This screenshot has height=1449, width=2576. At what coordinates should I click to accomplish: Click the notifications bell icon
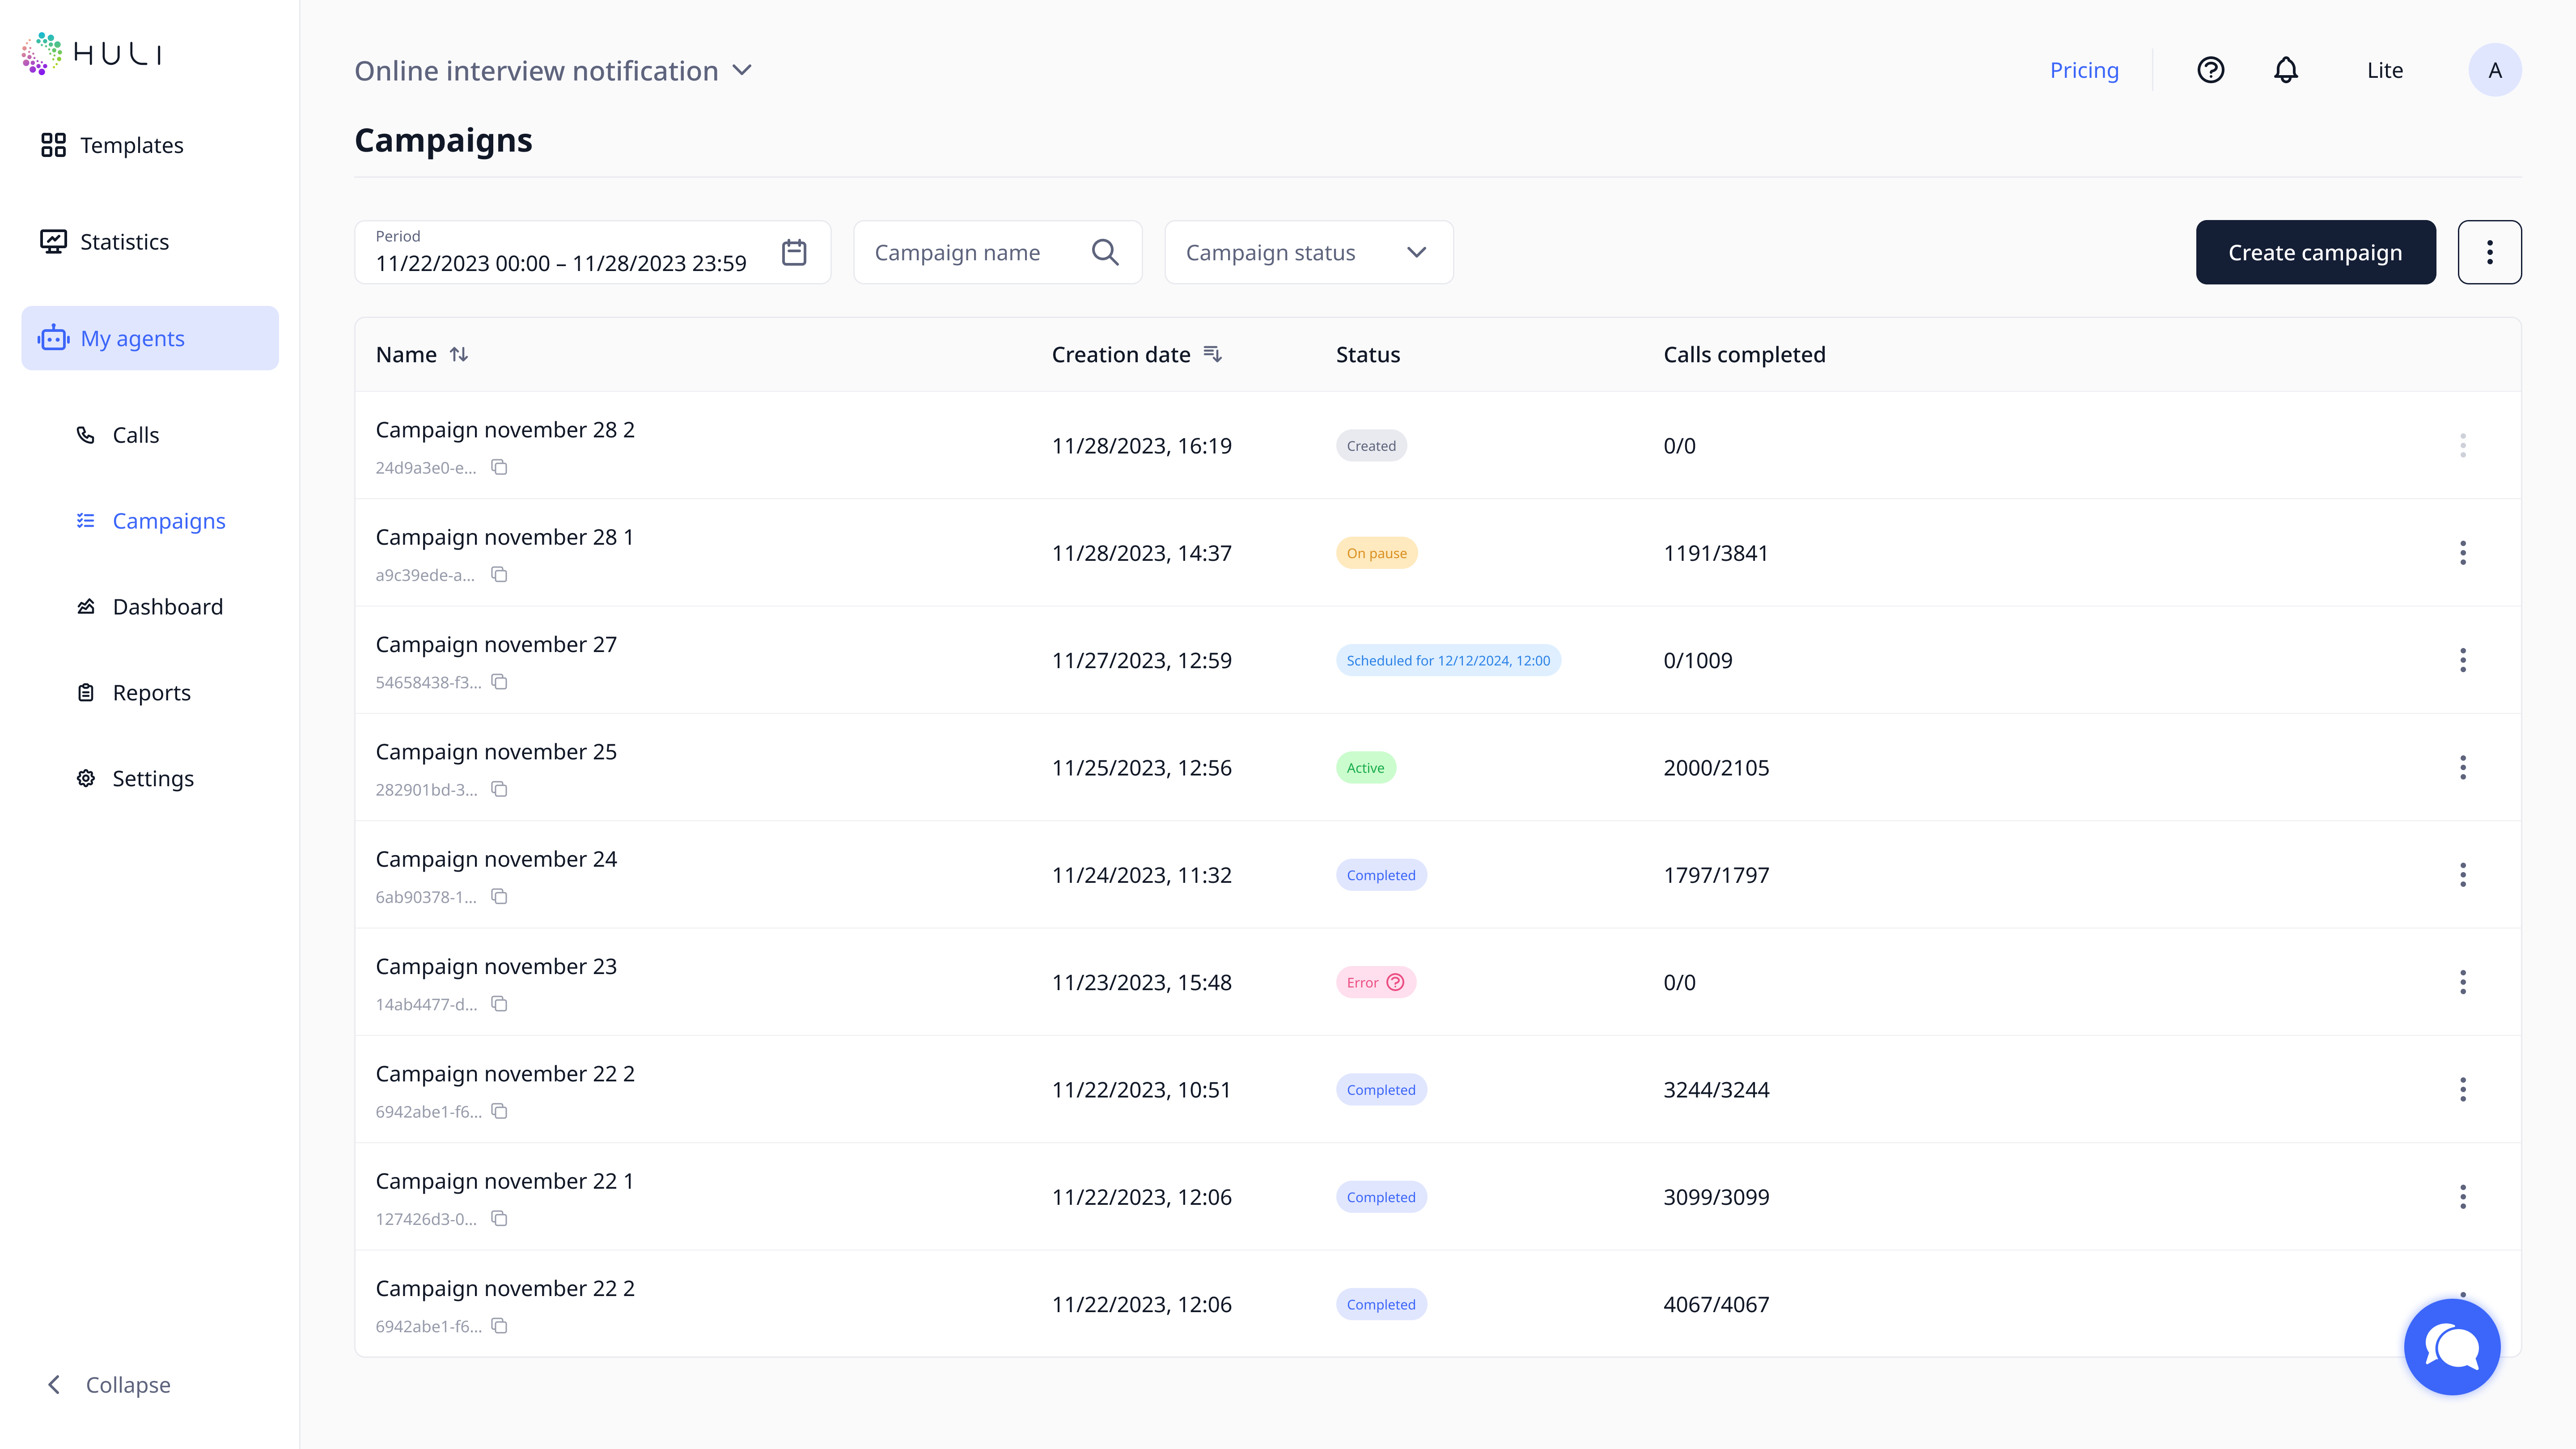click(2286, 70)
